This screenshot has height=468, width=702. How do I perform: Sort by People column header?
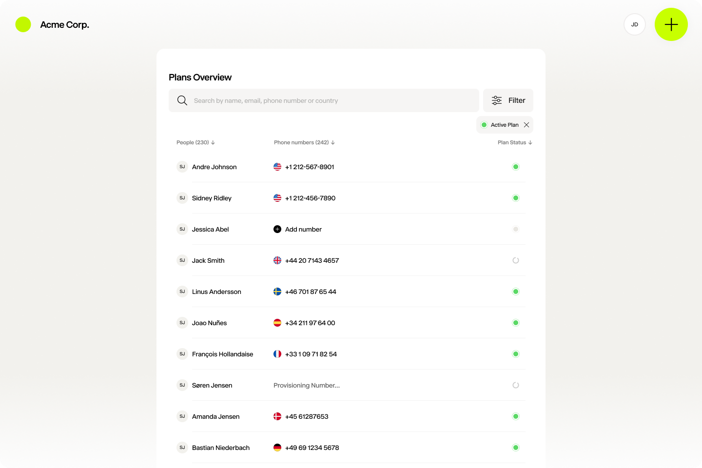195,142
